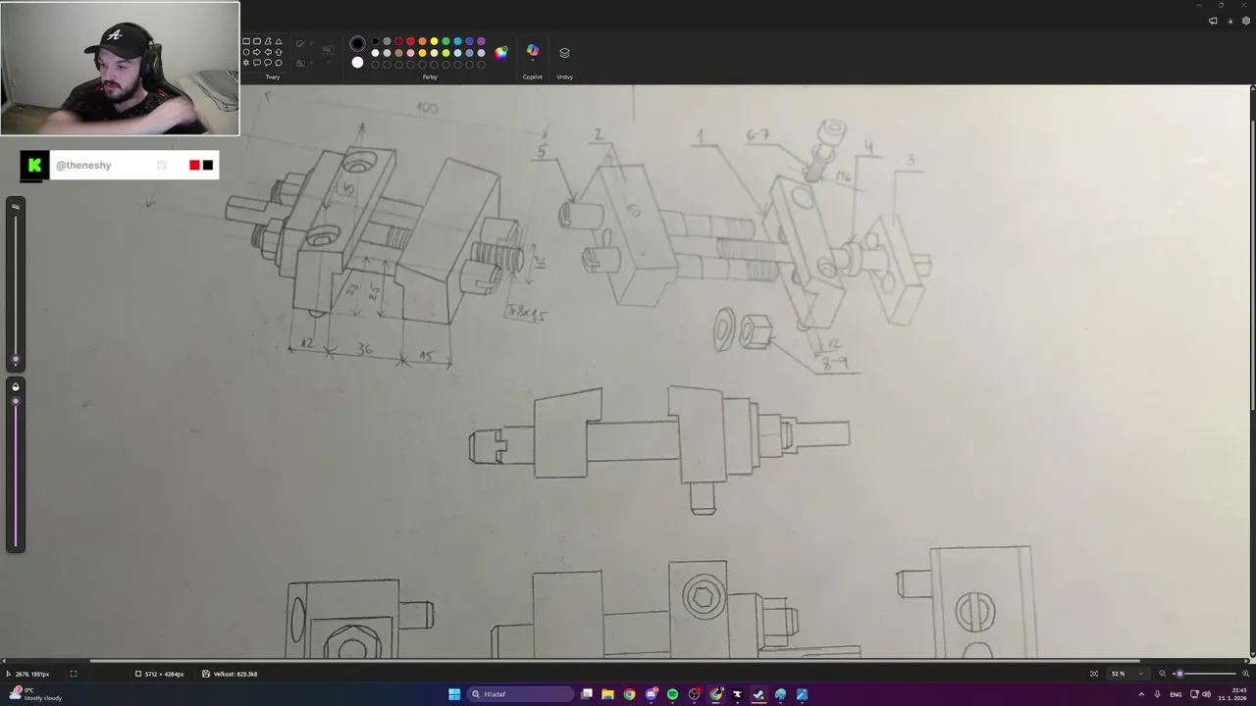
Task: Select the rounded rectangle shape
Action: coord(257,41)
